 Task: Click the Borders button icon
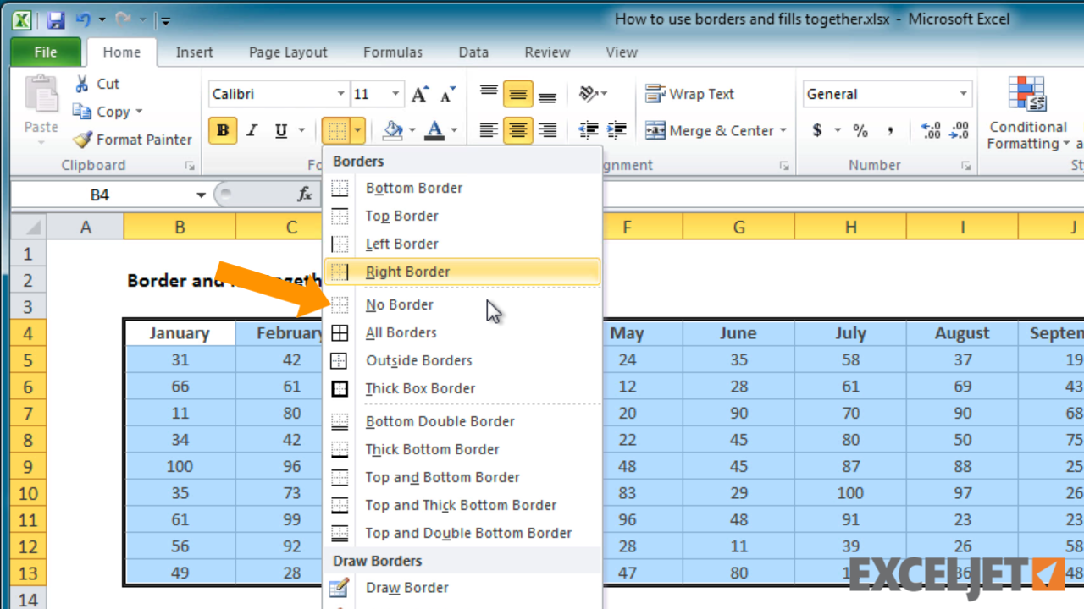[x=336, y=130]
